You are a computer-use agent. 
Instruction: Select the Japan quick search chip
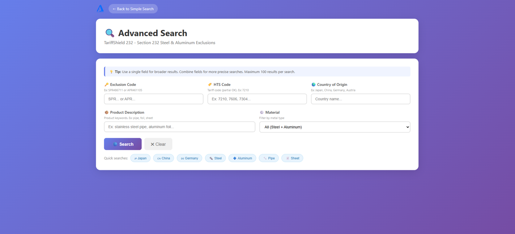click(140, 158)
